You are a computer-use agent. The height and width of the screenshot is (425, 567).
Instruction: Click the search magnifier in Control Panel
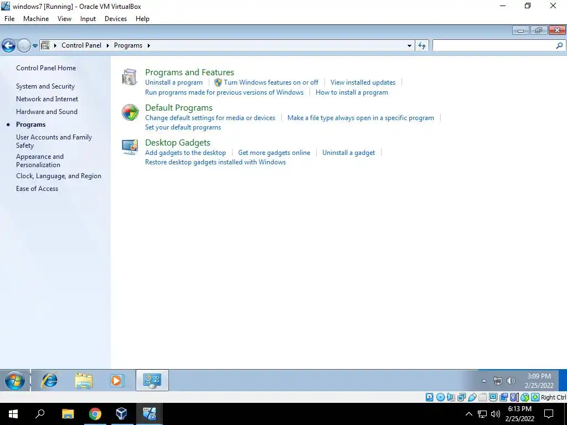(x=559, y=45)
